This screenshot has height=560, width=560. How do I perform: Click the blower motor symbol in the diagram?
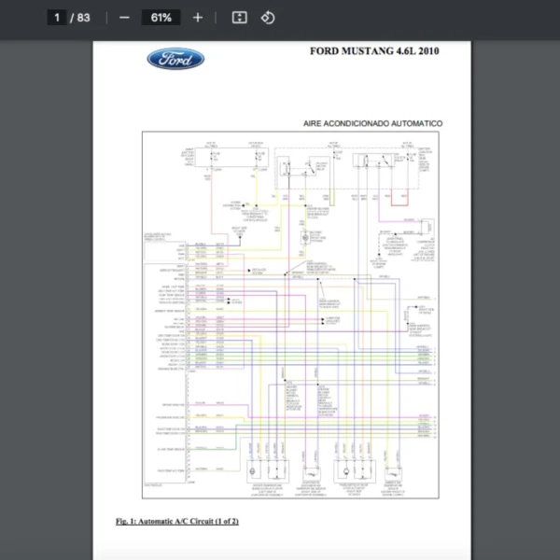tap(304, 240)
